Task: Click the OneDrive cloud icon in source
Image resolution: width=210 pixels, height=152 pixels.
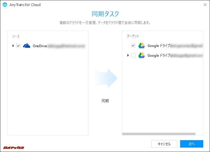Action: tap(27, 46)
